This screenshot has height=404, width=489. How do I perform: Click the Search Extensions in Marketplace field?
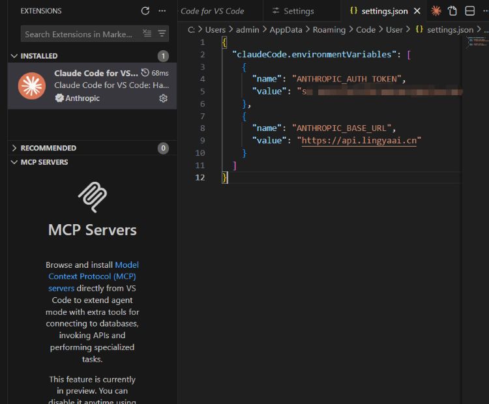click(80, 34)
